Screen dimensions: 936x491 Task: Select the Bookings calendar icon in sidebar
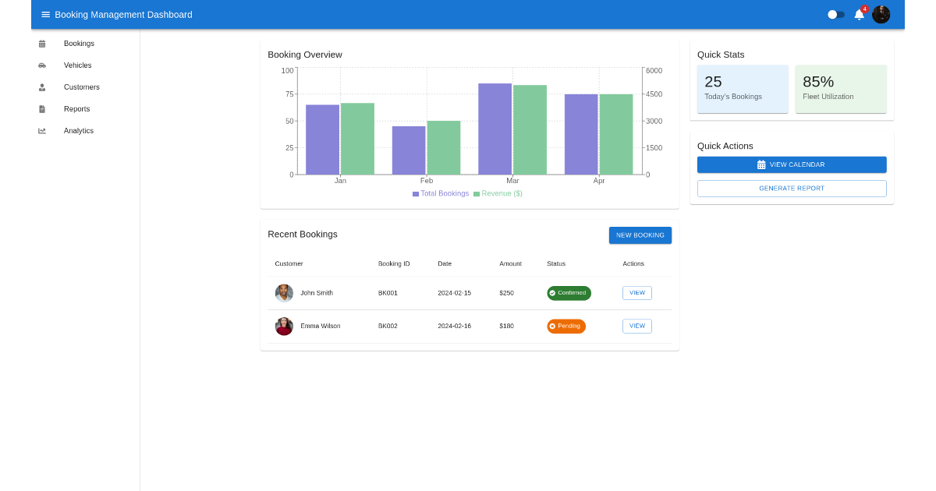pos(41,44)
